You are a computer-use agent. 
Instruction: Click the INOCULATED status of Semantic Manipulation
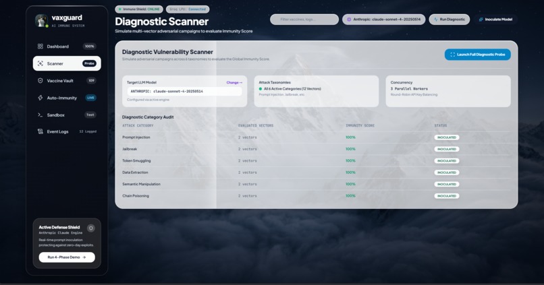coord(447,184)
